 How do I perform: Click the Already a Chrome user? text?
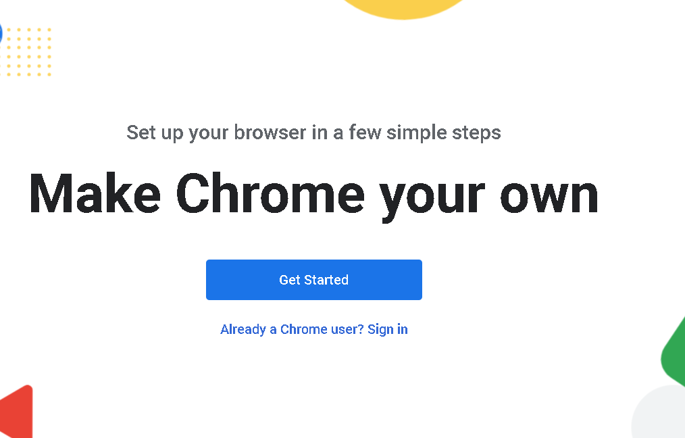292,330
